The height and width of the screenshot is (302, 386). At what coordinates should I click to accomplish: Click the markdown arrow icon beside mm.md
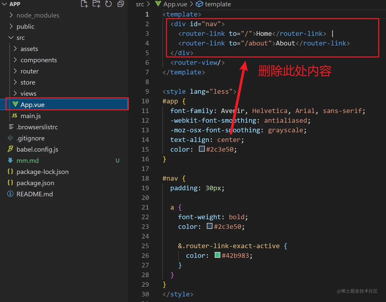click(x=10, y=160)
